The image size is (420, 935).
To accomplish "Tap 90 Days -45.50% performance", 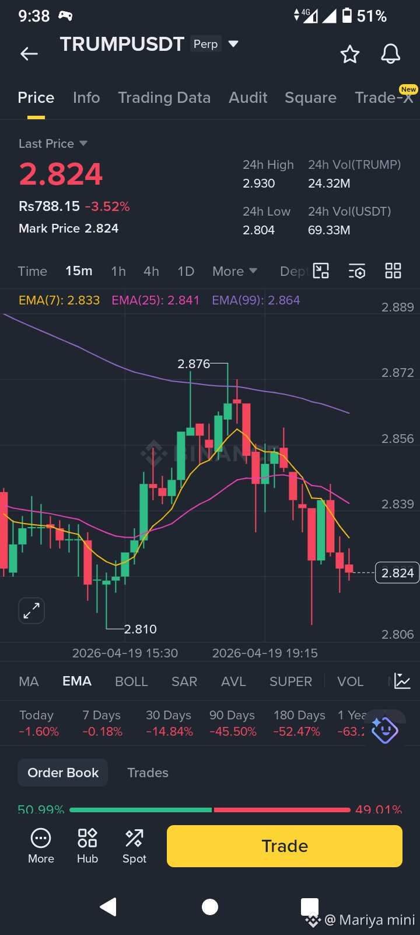I will (x=233, y=723).
